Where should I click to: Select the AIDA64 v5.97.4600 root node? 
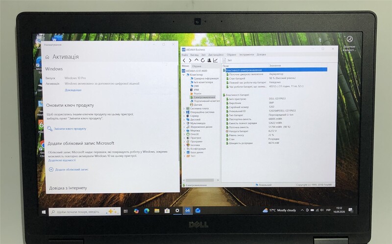click(195, 71)
